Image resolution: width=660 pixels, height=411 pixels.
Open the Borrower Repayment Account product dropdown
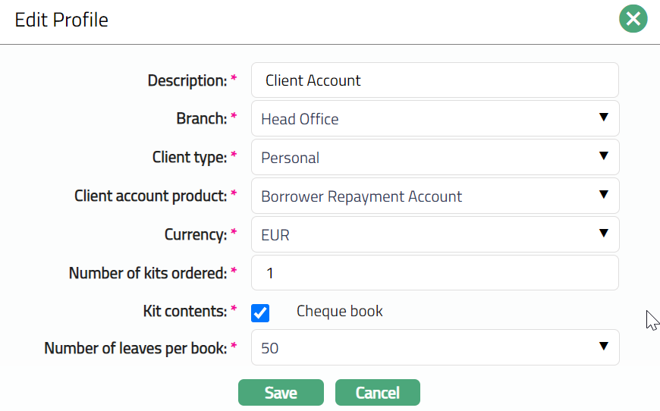[x=435, y=196]
